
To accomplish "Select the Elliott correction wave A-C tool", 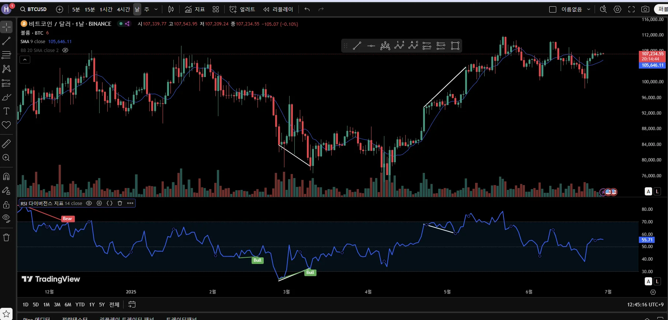I will 413,46.
